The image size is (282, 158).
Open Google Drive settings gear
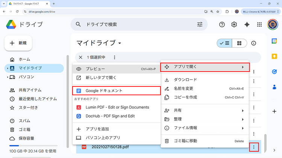[x=234, y=24]
